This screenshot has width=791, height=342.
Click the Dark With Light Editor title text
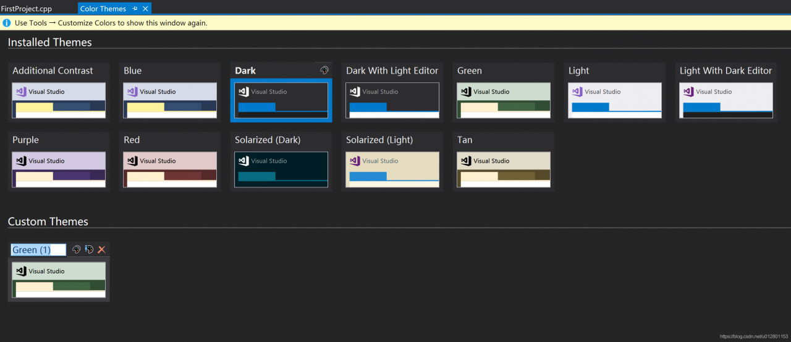[392, 71]
